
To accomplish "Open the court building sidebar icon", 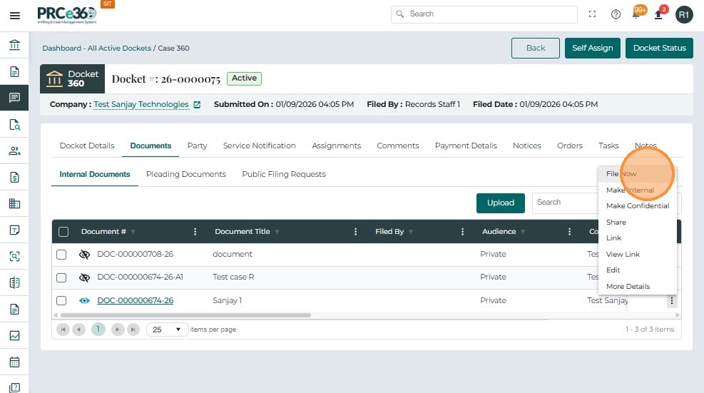I will pyautogui.click(x=14, y=45).
